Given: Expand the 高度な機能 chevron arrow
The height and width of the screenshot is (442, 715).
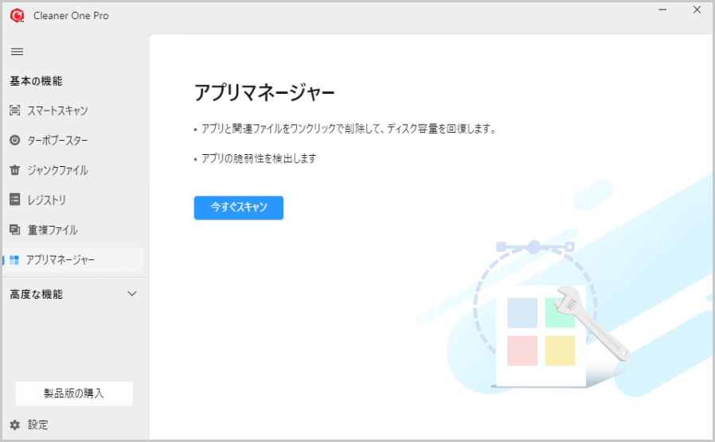Looking at the screenshot, I should click(132, 294).
